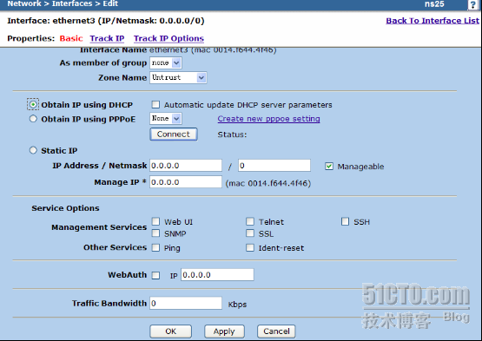482x341 pixels.
Task: Check the Ident-reset option
Action: pyautogui.click(x=250, y=247)
